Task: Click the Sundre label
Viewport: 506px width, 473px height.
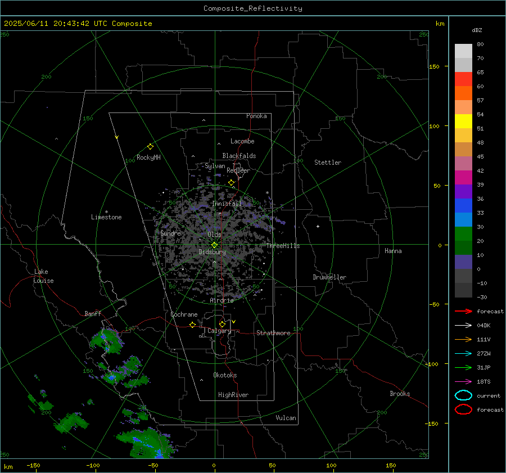Action: pos(170,233)
